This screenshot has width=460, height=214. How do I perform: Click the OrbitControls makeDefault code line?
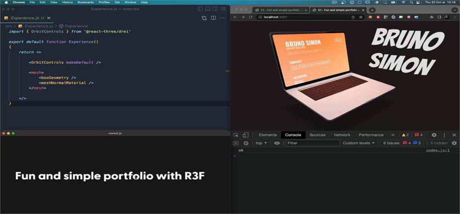coord(65,62)
